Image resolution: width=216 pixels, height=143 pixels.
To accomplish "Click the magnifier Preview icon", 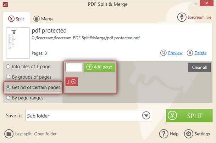I will (164, 53).
